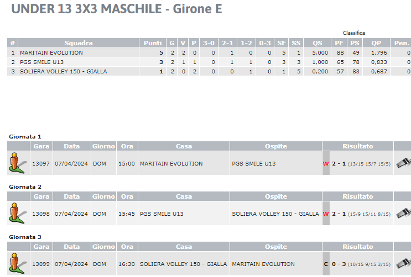This screenshot has height=277, width=411.
Task: Click the 0 - 3 result of match 13099
Action: coord(339,264)
